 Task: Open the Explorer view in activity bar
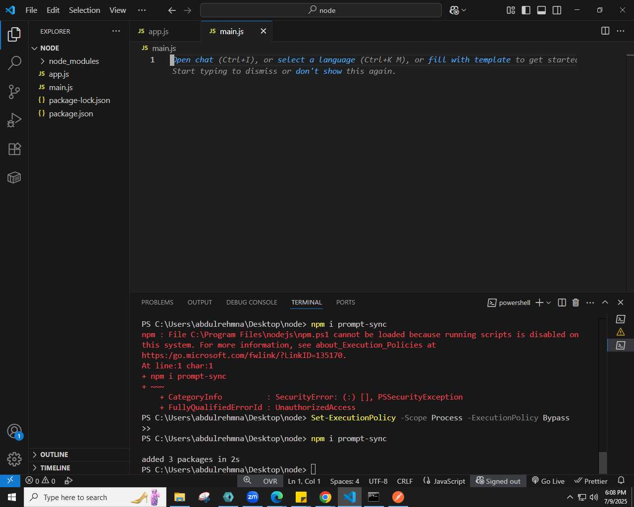point(14,34)
